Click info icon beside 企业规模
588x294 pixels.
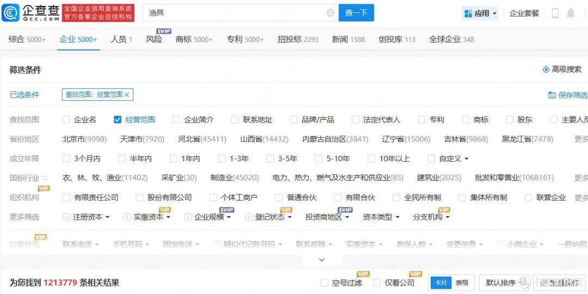(x=188, y=217)
